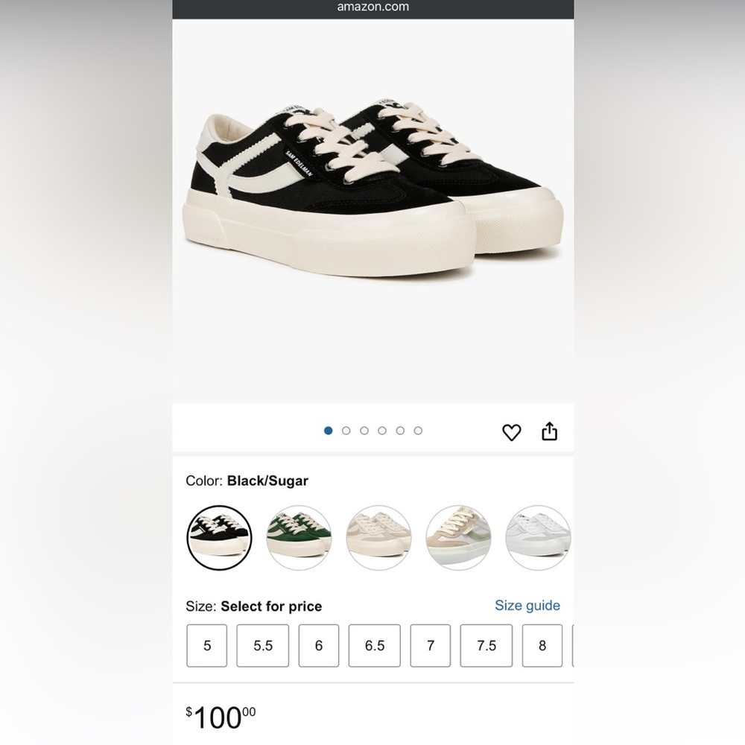This screenshot has height=745, width=745.
Task: Select size 5.5
Action: [263, 645]
